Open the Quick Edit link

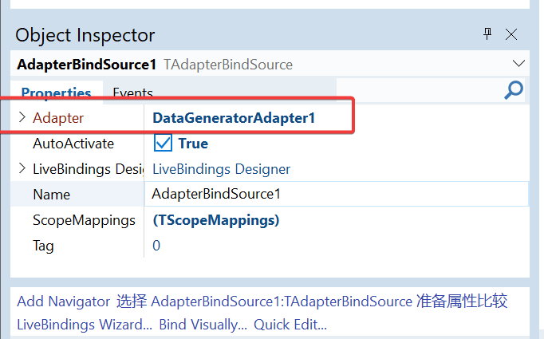[291, 325]
